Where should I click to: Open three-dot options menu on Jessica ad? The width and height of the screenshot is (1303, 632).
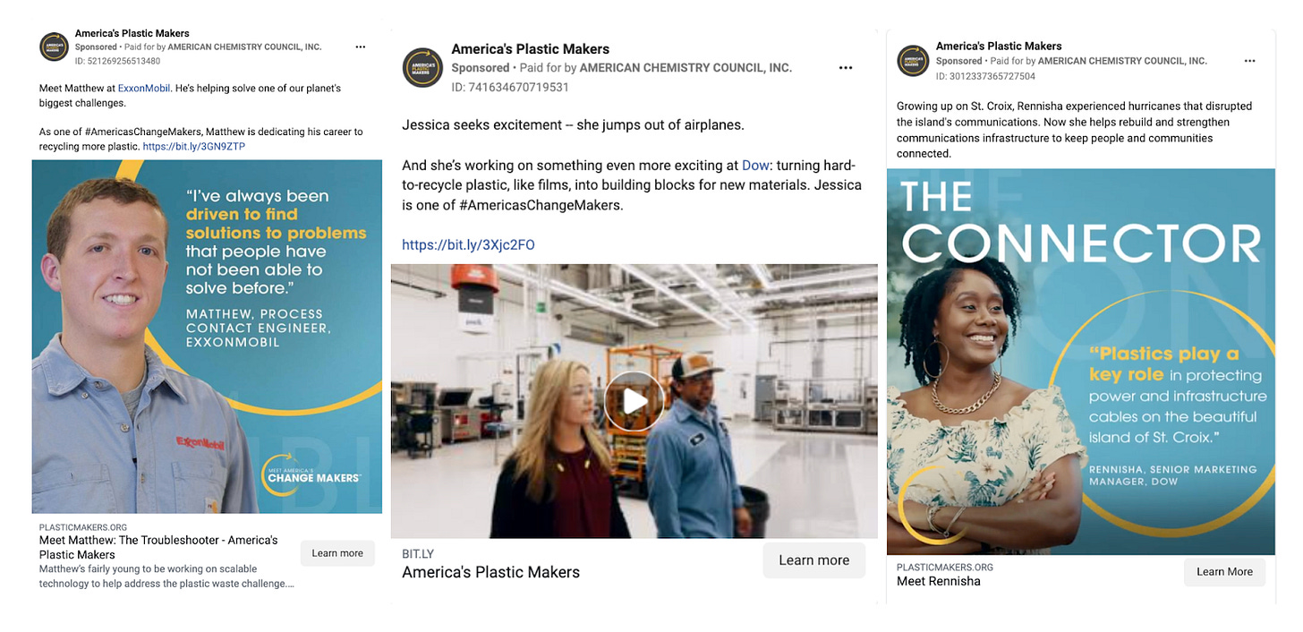click(846, 68)
